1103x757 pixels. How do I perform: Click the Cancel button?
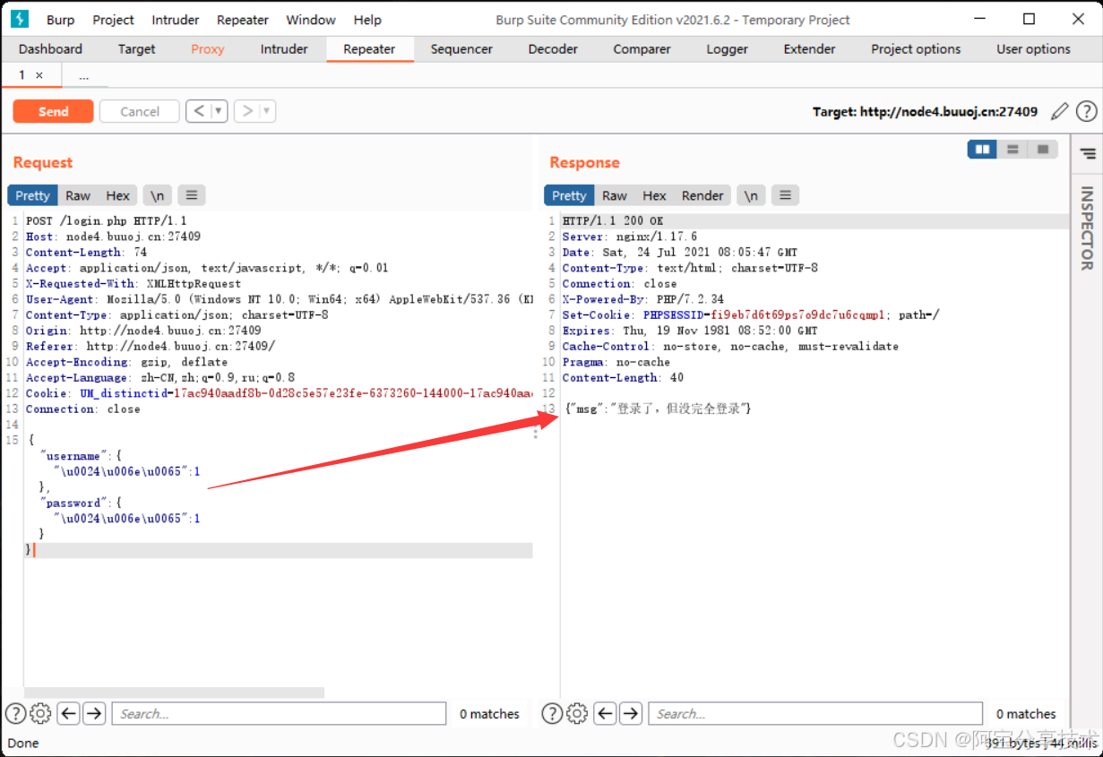click(140, 111)
